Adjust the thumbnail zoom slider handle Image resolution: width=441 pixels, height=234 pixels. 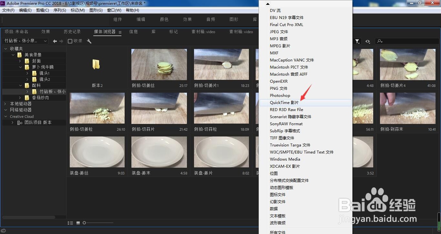pyautogui.click(x=84, y=223)
